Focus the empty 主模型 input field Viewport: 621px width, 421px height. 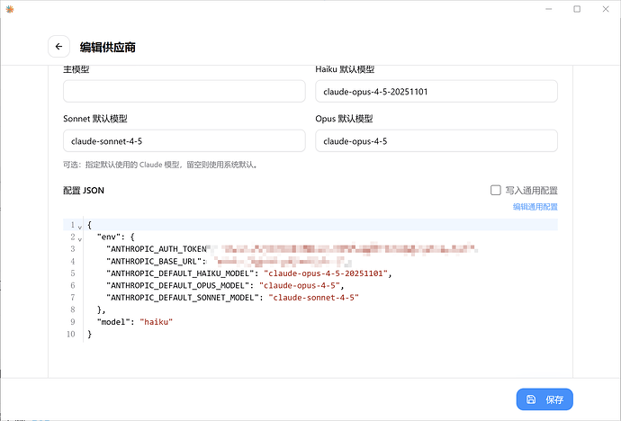pos(184,92)
